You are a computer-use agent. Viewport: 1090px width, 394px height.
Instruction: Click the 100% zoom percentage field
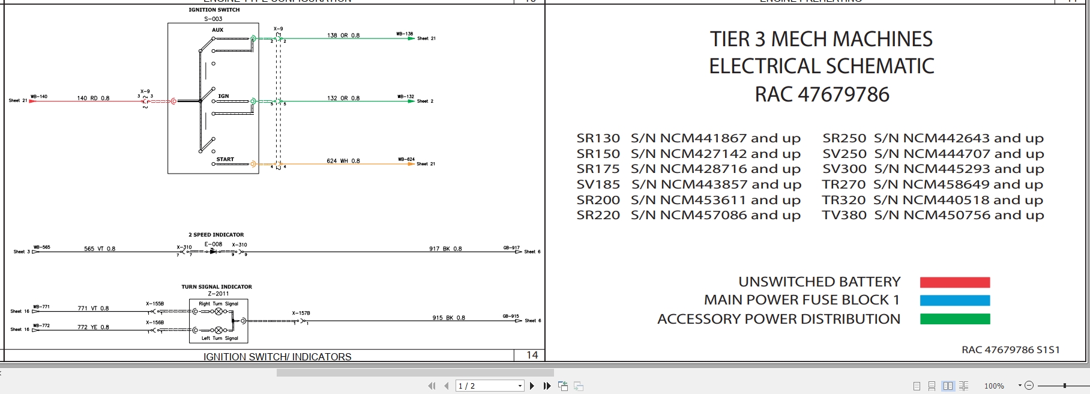coord(994,386)
